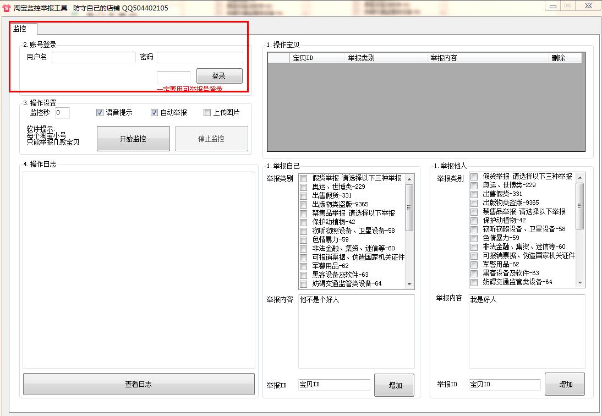Click the 宝贝ID column header
The height and width of the screenshot is (416, 602).
[317, 58]
